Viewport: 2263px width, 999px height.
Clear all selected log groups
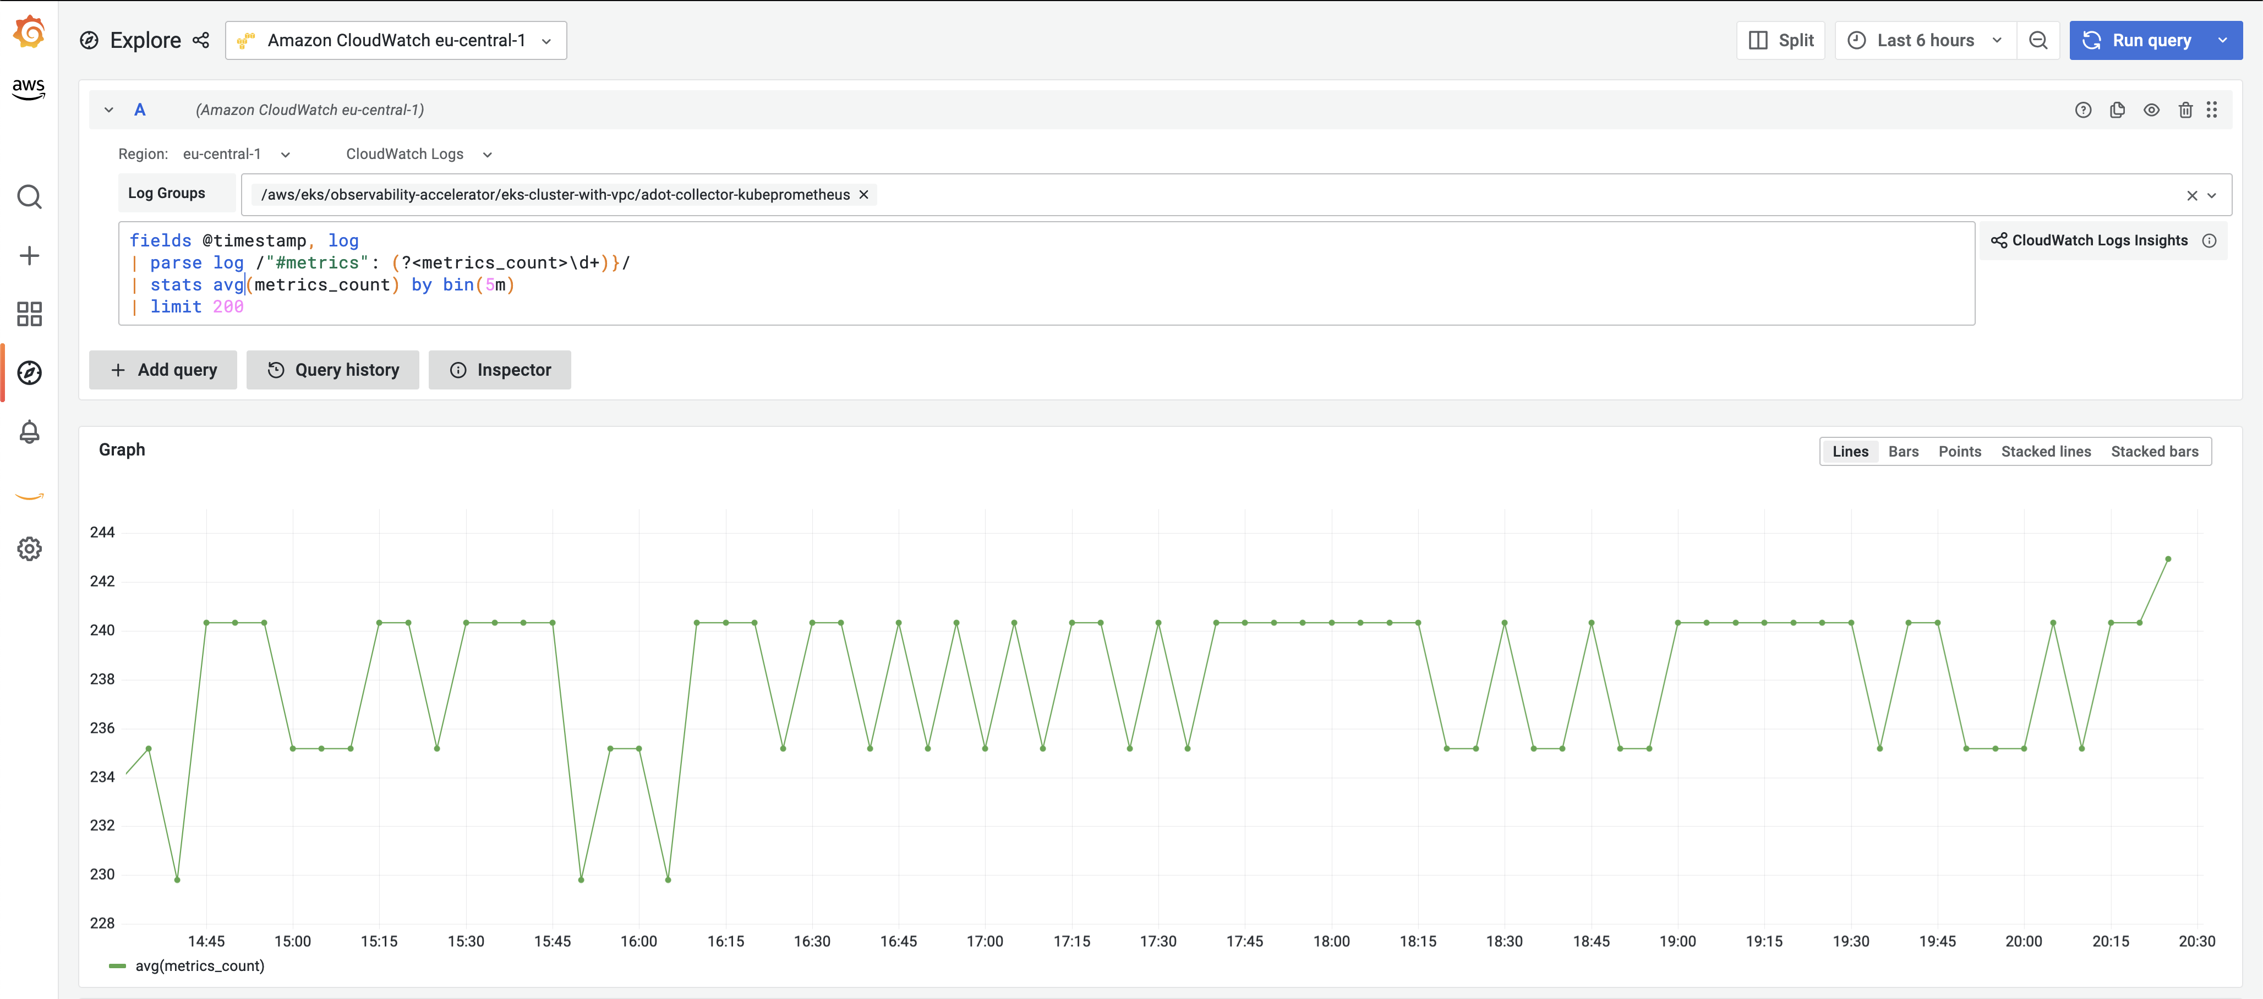(2192, 196)
